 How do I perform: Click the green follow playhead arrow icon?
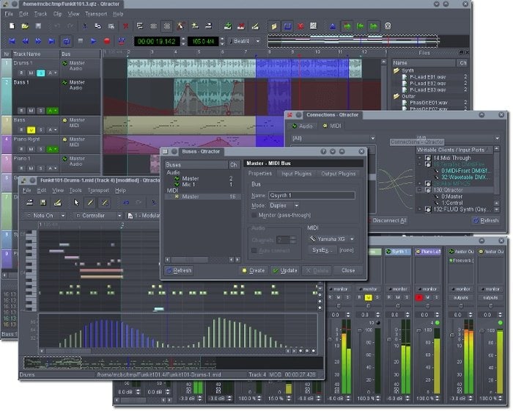click(347, 26)
